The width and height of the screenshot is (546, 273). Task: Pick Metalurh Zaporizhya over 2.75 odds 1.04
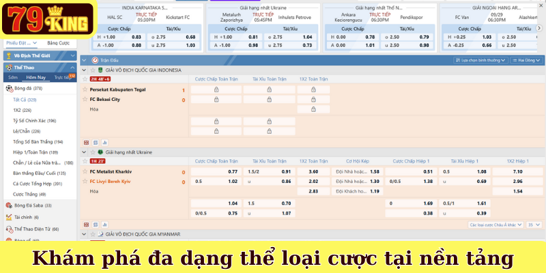pyautogui.click(x=291, y=37)
